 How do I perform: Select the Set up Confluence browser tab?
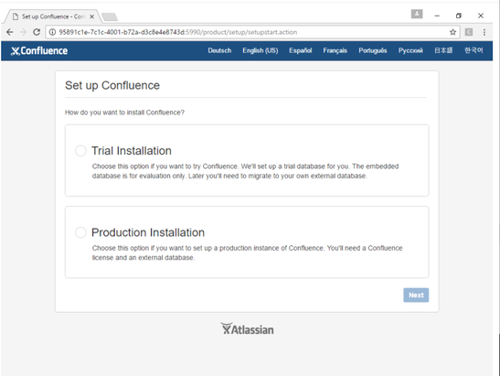click(x=53, y=16)
